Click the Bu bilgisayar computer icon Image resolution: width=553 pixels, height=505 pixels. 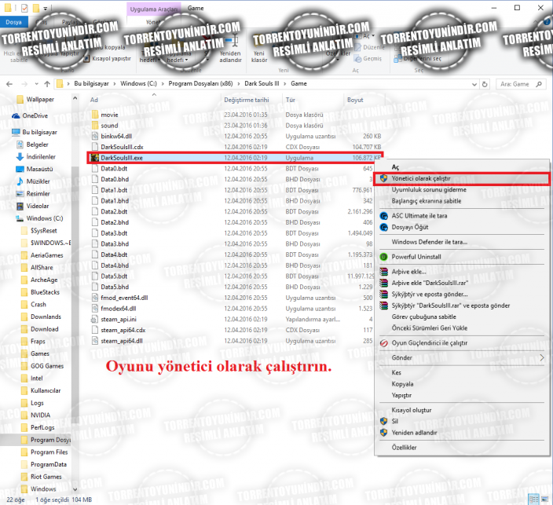point(16,132)
